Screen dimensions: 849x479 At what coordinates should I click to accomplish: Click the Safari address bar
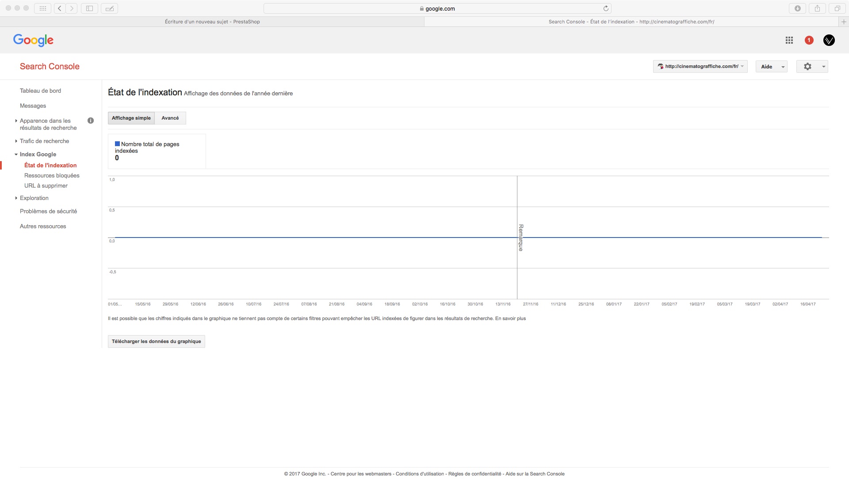tap(437, 8)
